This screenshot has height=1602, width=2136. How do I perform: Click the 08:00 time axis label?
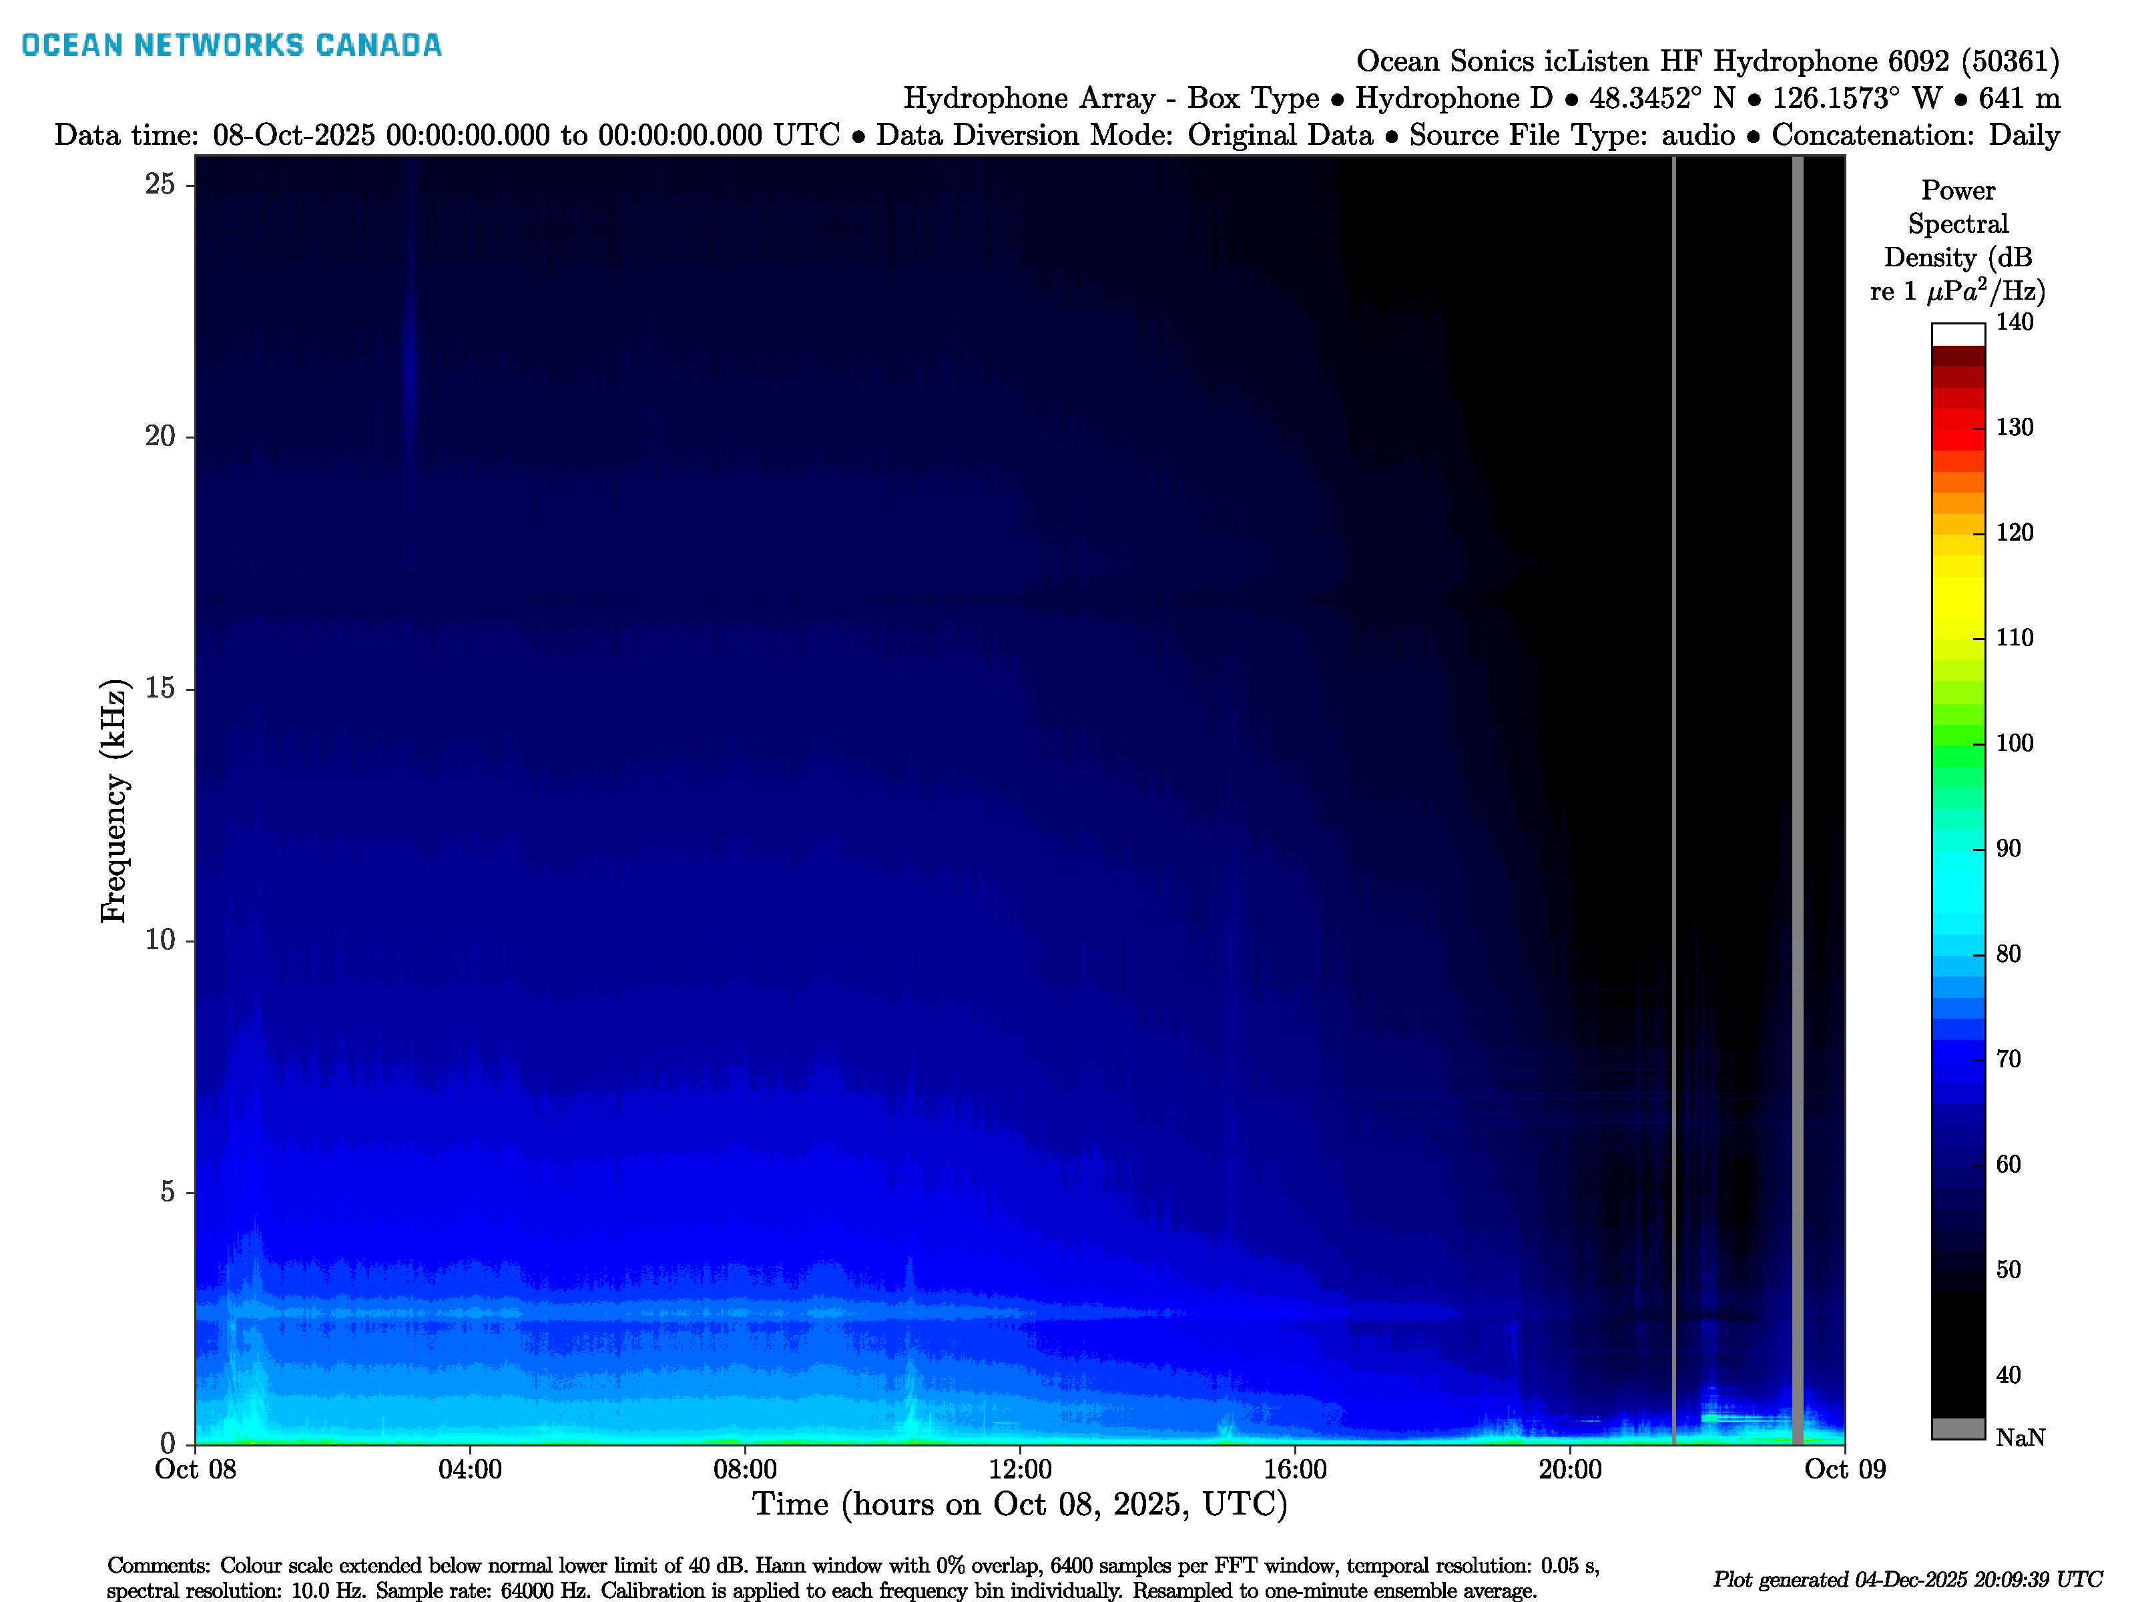click(744, 1470)
